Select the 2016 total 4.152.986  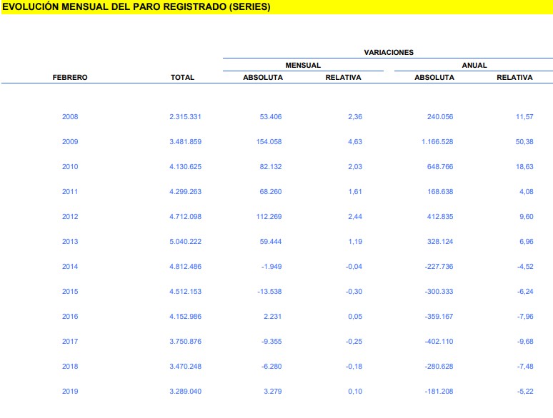coord(185,317)
